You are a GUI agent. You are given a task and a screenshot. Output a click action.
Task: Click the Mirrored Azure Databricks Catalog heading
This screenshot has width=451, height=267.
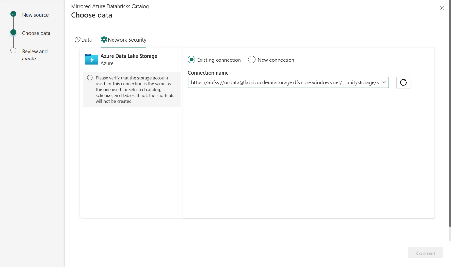coord(110,6)
